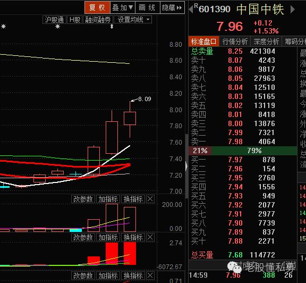Click the 79% buy ratio bar
This screenshot has height=283, width=306.
(x=254, y=151)
